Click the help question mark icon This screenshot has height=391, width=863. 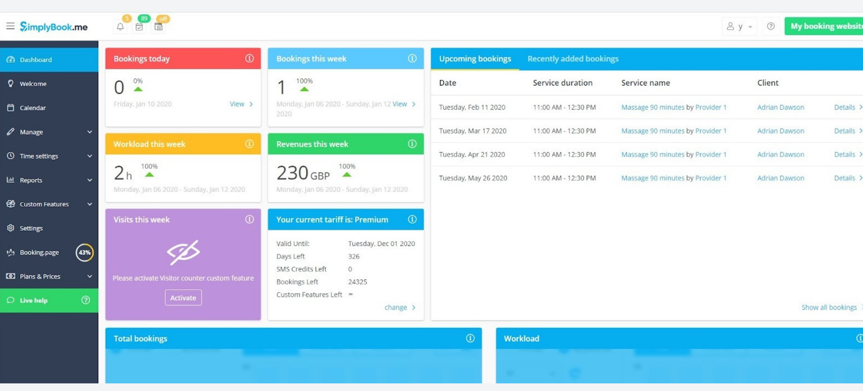coord(771,26)
